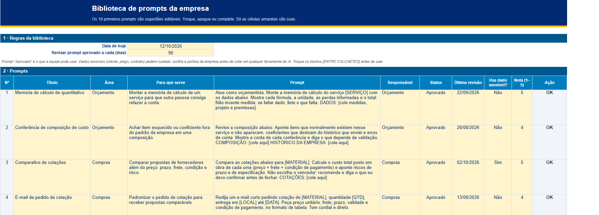Screen dimensions: 599x215
Task: Select Ação cell 'OK' in row 1
Action: pyautogui.click(x=550, y=107)
